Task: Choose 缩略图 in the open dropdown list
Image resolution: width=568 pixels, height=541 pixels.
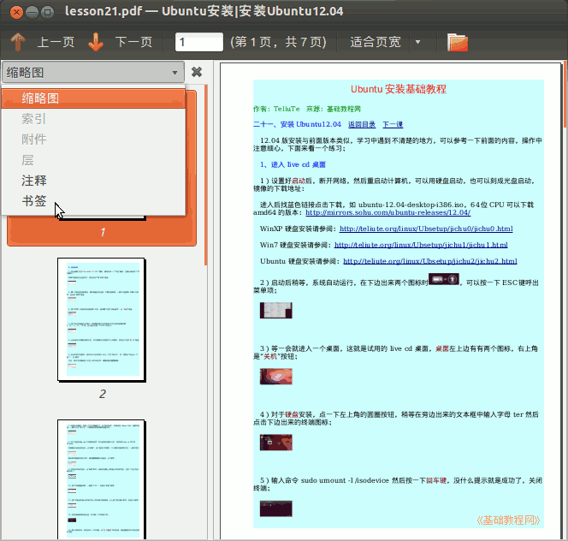Action: 40,98
